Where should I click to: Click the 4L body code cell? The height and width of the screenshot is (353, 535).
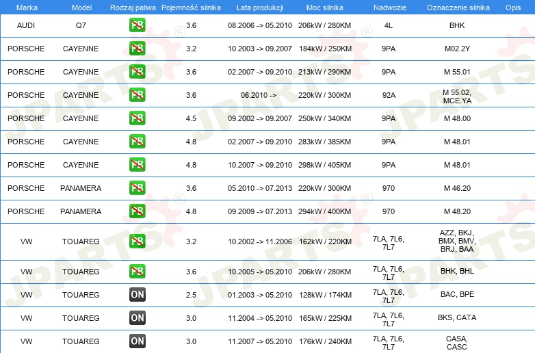click(x=389, y=25)
